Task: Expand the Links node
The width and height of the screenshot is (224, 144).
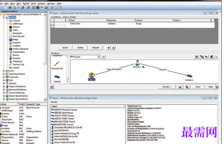Action: (4, 71)
